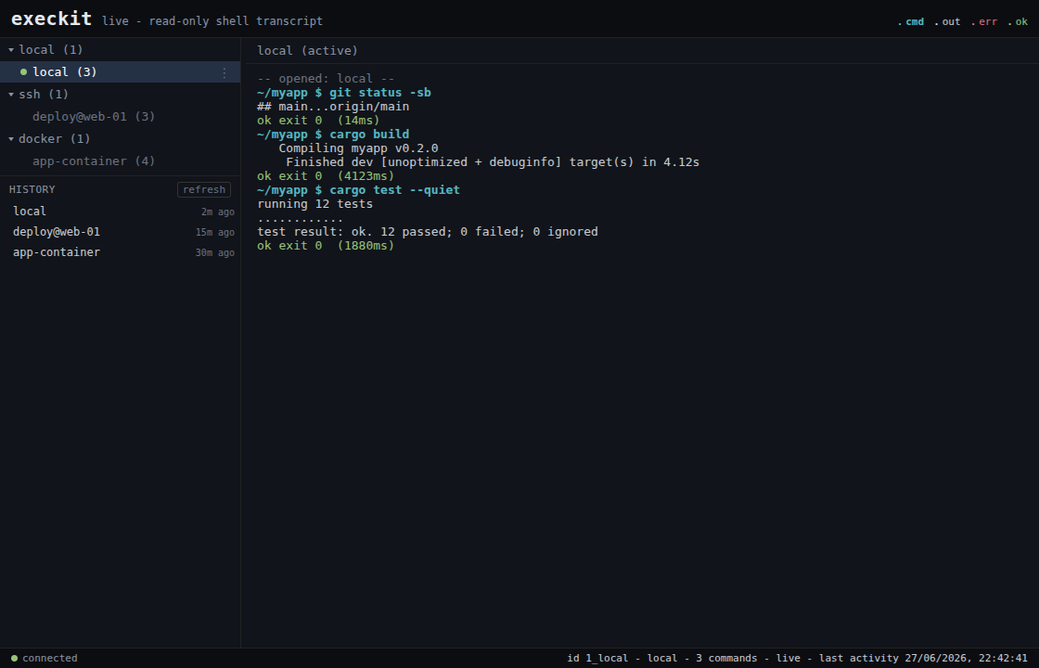The width and height of the screenshot is (1039, 668).
Task: Collapse the docker group triangle
Action: (x=11, y=138)
